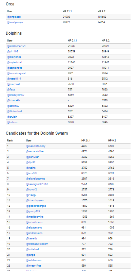Open @bradleyarrow in Dolphins table

(x=15, y=95)
